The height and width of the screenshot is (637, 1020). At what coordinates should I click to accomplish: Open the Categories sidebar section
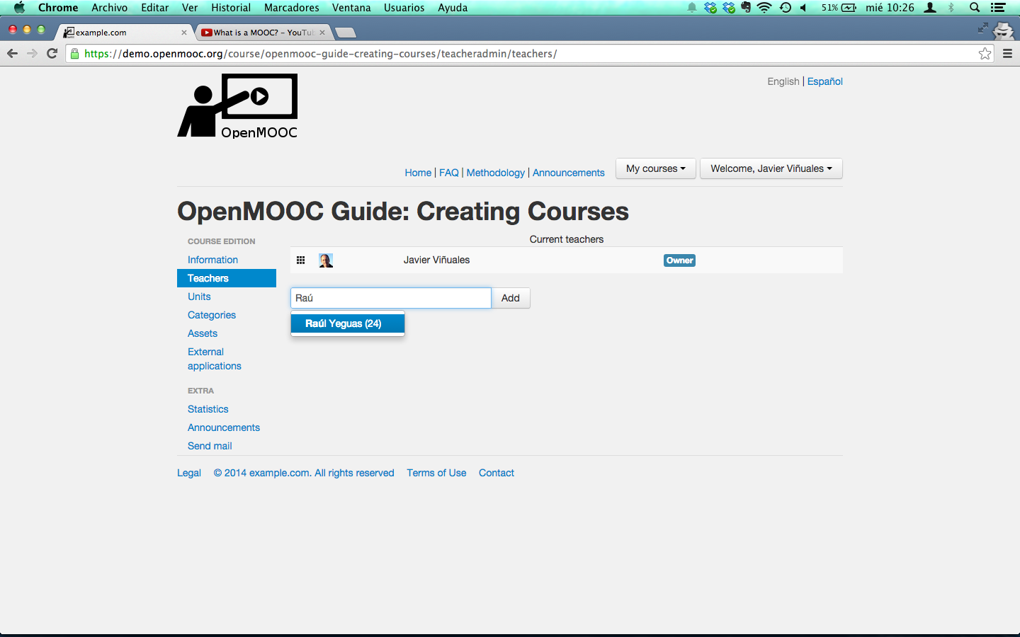212,315
